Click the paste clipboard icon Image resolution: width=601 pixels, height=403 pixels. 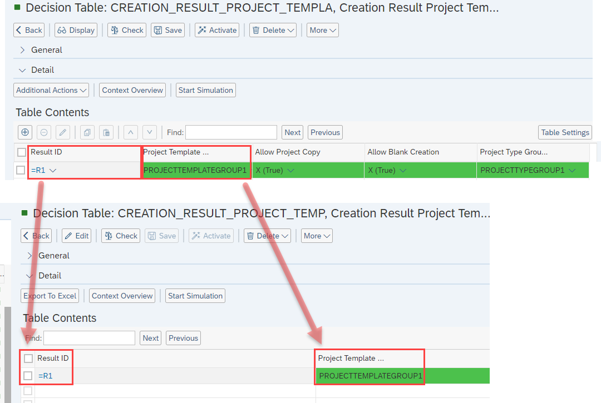pos(106,132)
